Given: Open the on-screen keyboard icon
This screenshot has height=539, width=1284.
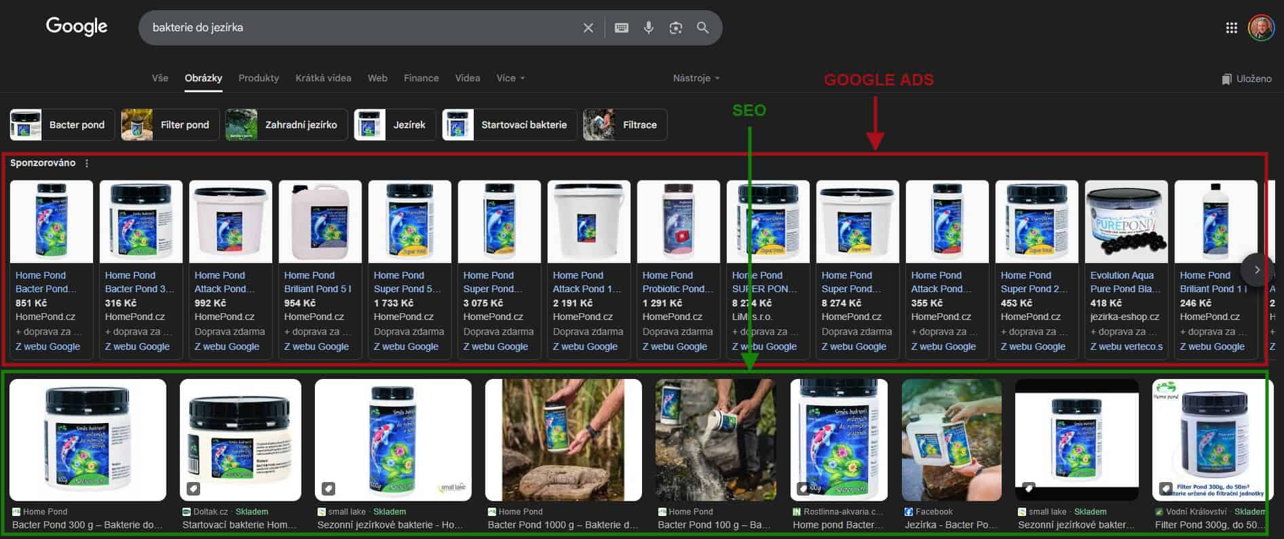Looking at the screenshot, I should (x=622, y=28).
